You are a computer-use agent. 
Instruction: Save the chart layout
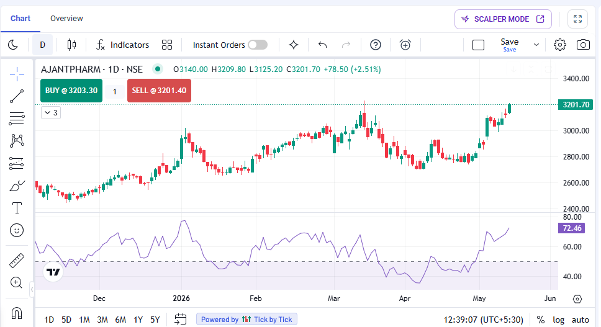[509, 45]
